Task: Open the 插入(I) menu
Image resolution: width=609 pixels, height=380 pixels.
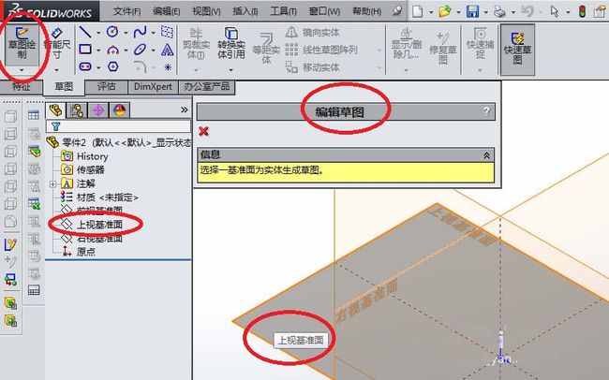Action: pos(245,11)
